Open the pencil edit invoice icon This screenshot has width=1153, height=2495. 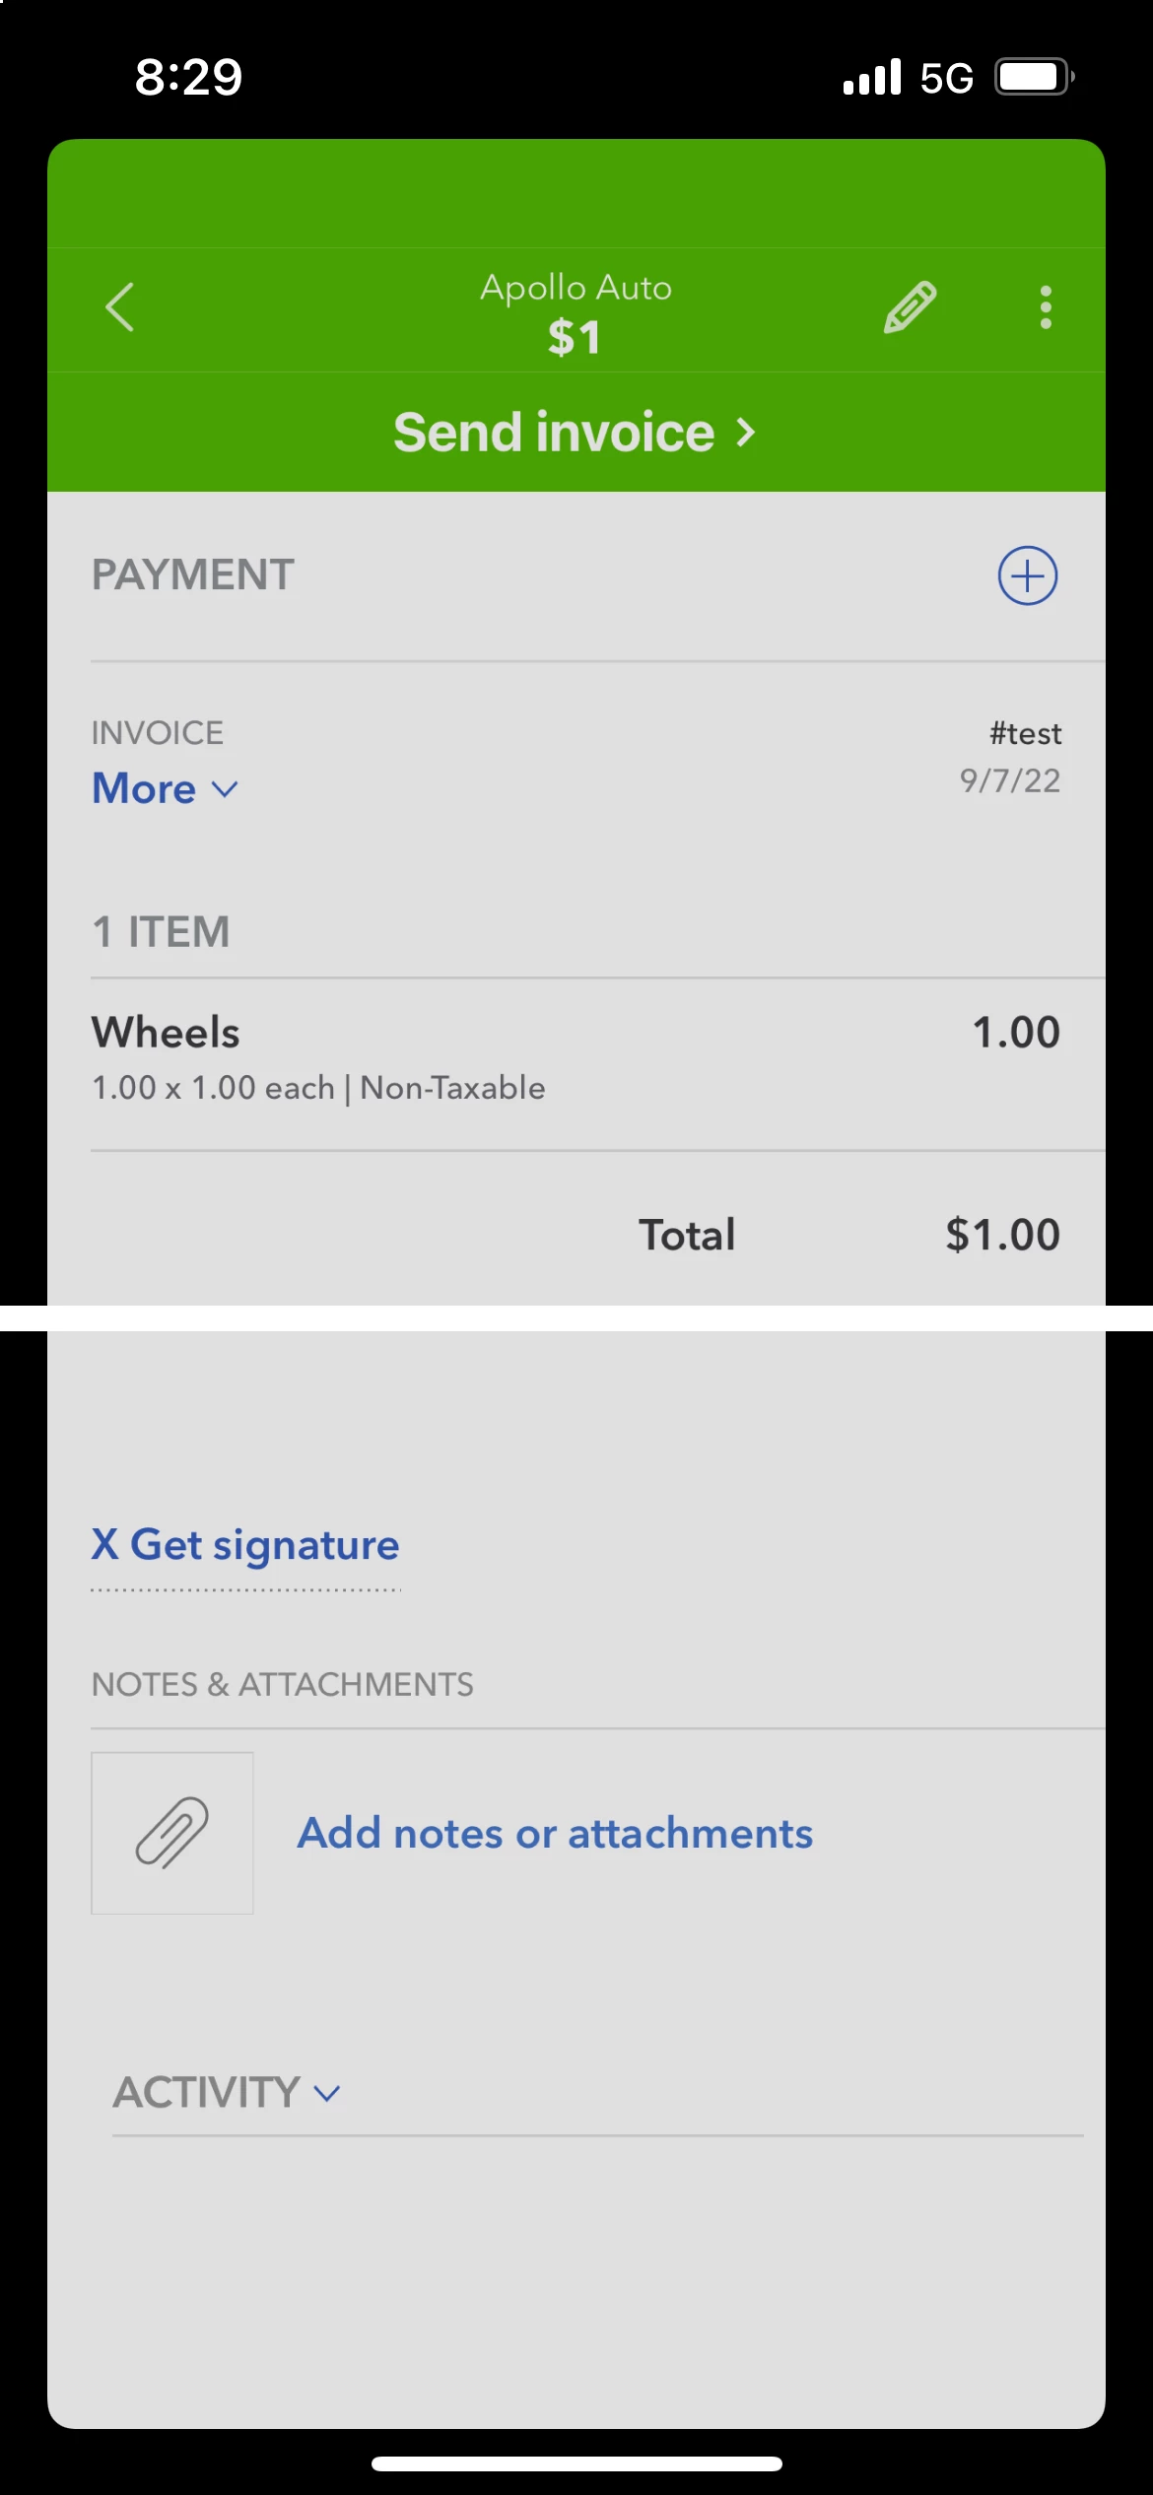pos(910,307)
